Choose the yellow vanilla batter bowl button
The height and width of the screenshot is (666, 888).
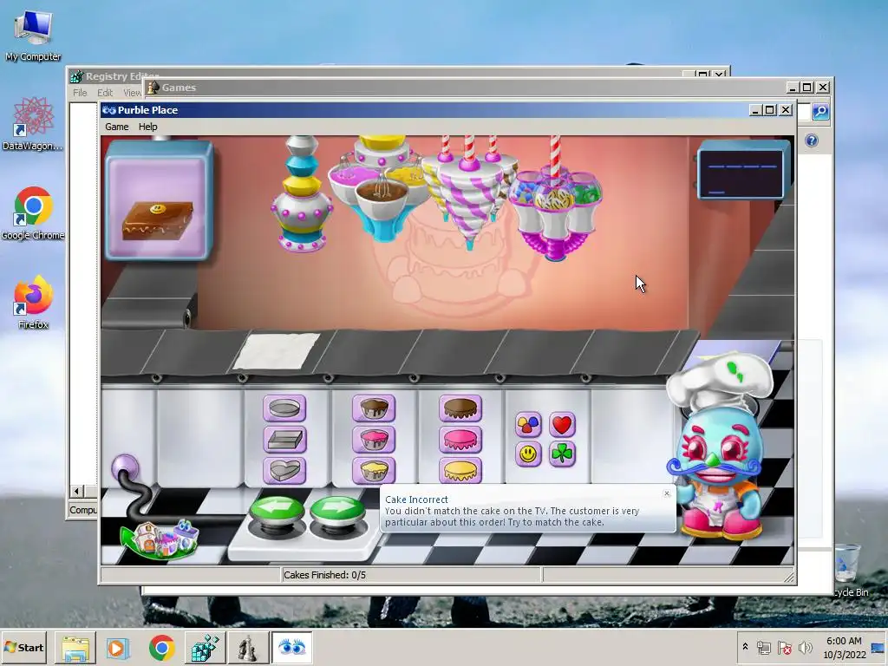point(374,470)
